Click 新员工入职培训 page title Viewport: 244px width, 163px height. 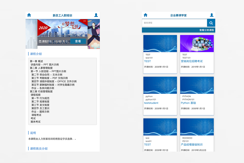63,15
